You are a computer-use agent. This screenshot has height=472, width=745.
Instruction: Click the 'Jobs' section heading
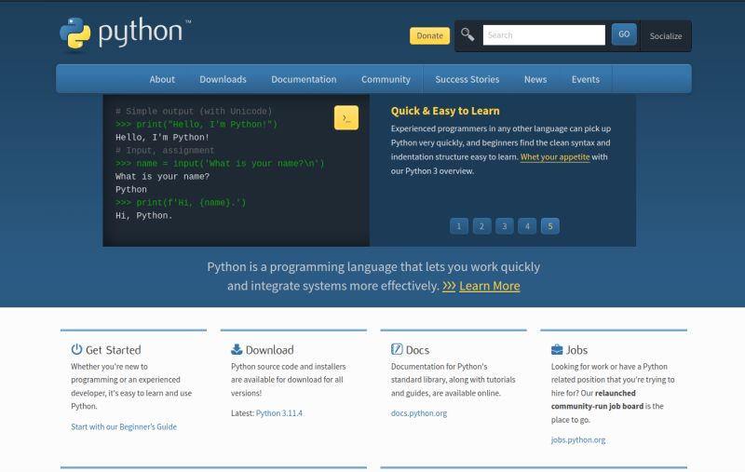pyautogui.click(x=576, y=350)
